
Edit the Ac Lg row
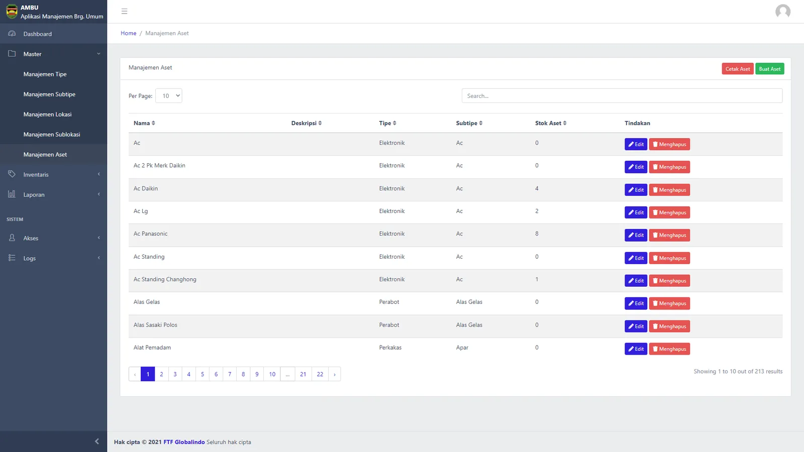click(x=636, y=212)
